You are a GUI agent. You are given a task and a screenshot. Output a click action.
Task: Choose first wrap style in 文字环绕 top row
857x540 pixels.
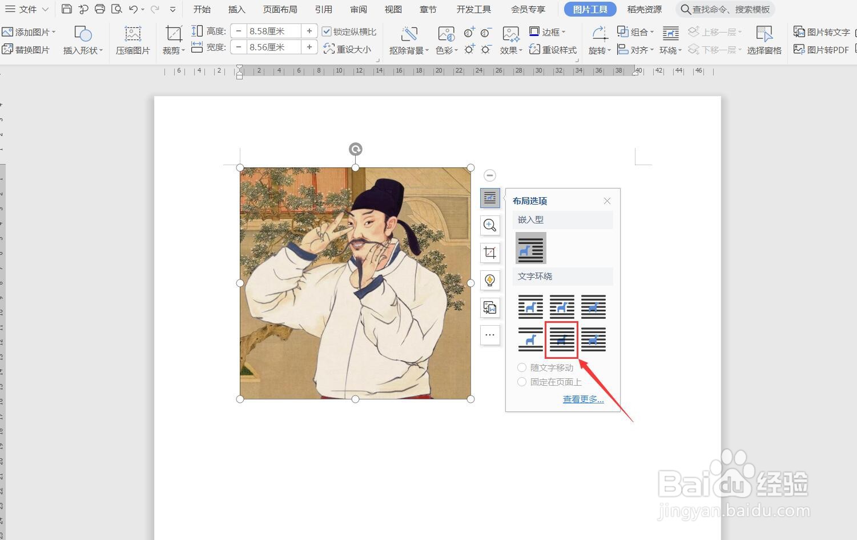pyautogui.click(x=531, y=307)
